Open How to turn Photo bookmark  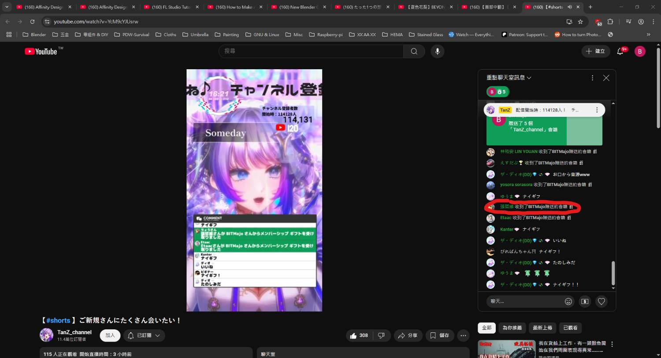tap(578, 34)
